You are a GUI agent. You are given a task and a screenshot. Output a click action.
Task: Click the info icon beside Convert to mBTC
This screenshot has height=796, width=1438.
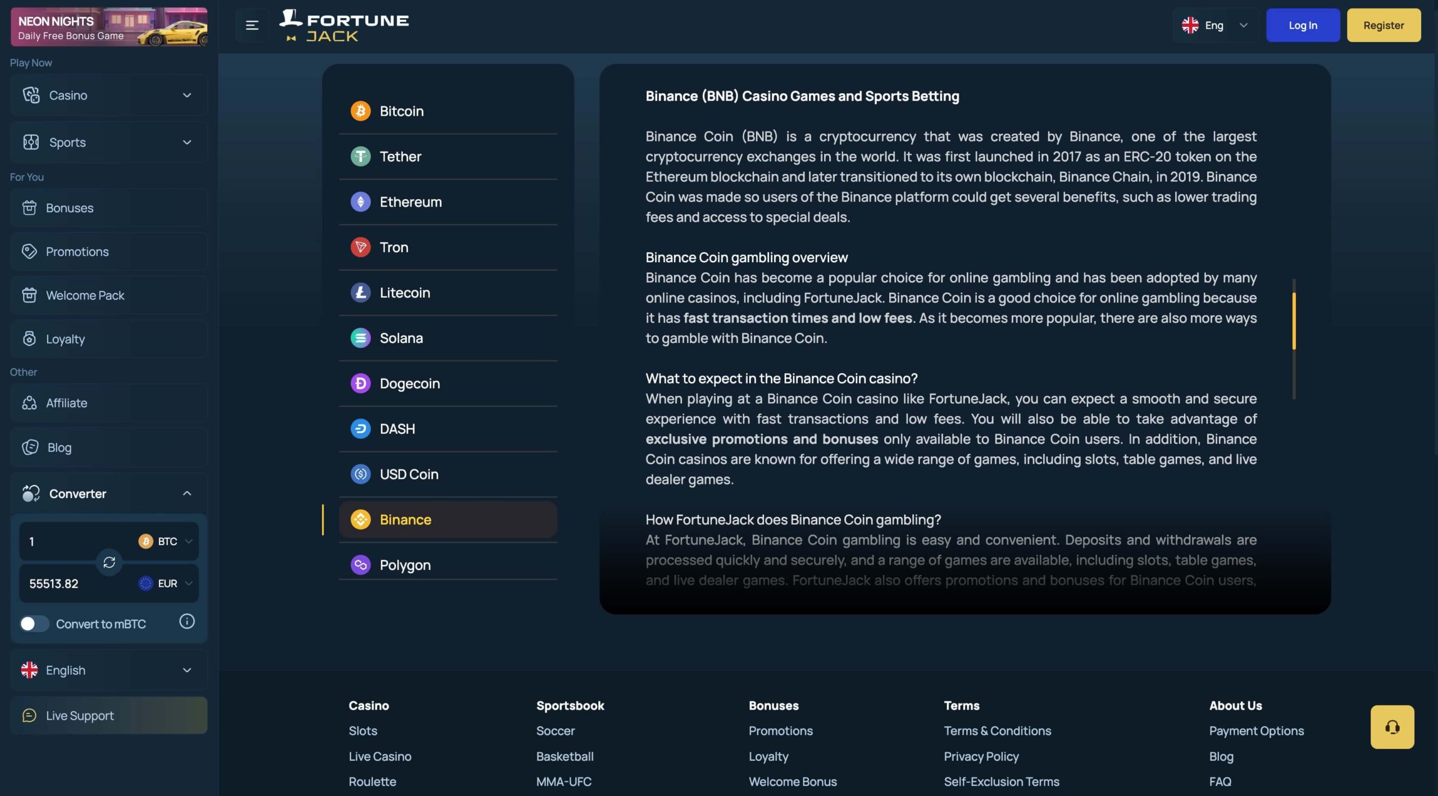click(186, 621)
